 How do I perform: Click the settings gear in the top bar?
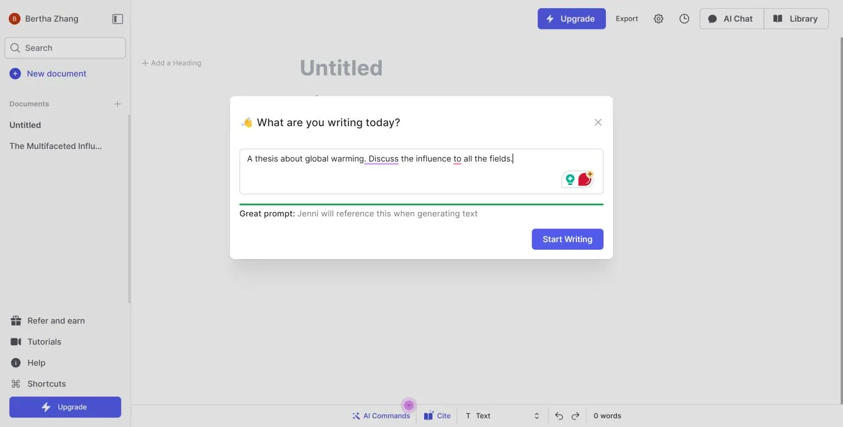click(658, 18)
